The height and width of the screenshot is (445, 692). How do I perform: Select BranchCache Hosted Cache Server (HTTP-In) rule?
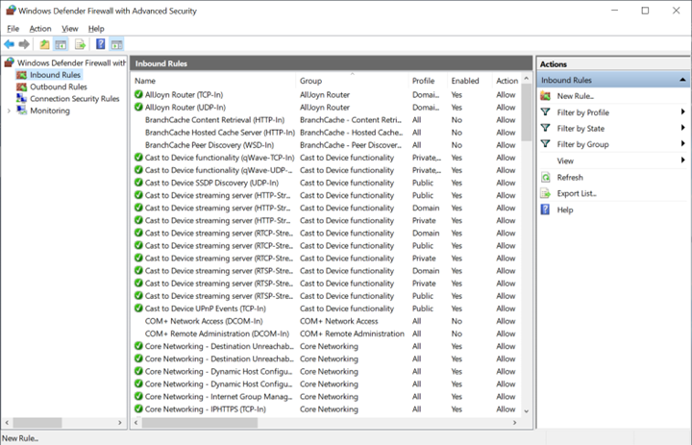pyautogui.click(x=220, y=133)
